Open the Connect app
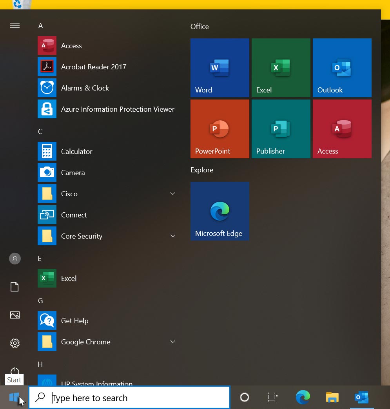390x409 pixels. tap(74, 215)
